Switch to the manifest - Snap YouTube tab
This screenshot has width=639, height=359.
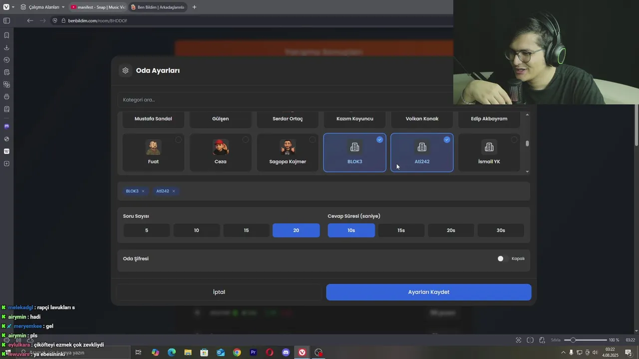click(97, 7)
